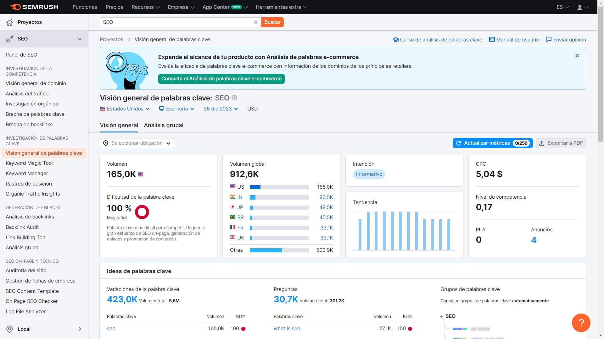
Task: Click the graduation cap course icon
Action: pyautogui.click(x=396, y=40)
